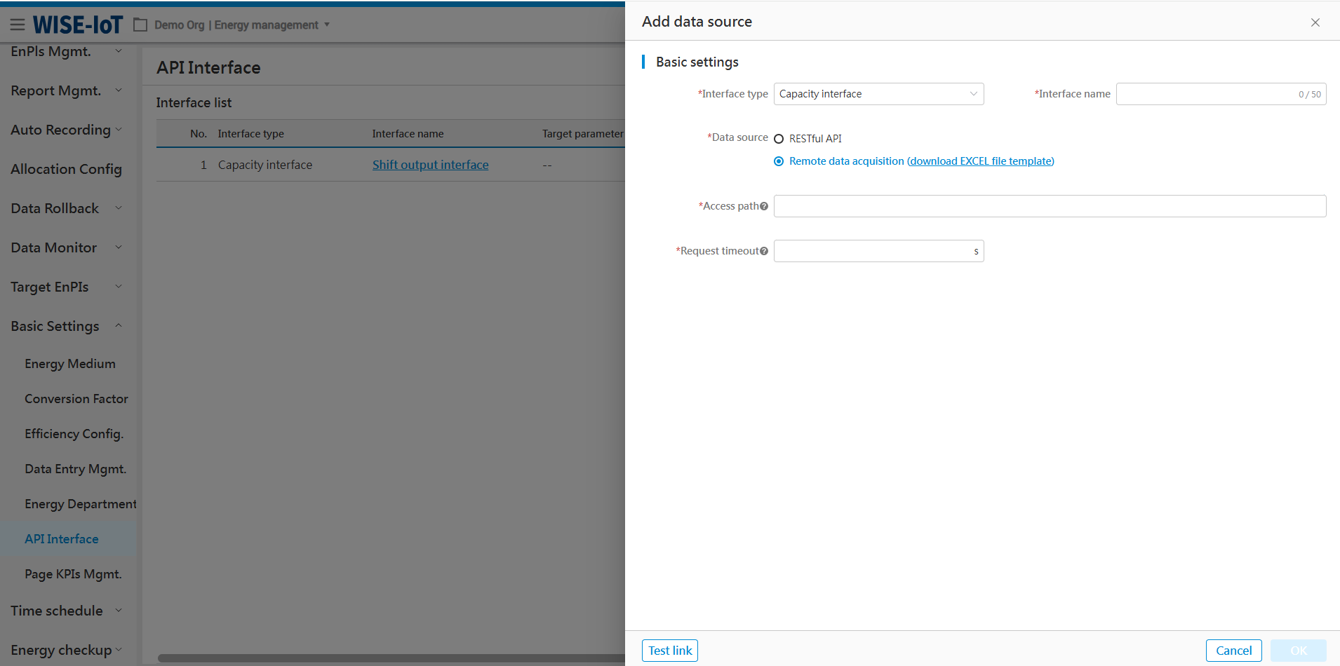Select the RESTful API radio button

[779, 139]
